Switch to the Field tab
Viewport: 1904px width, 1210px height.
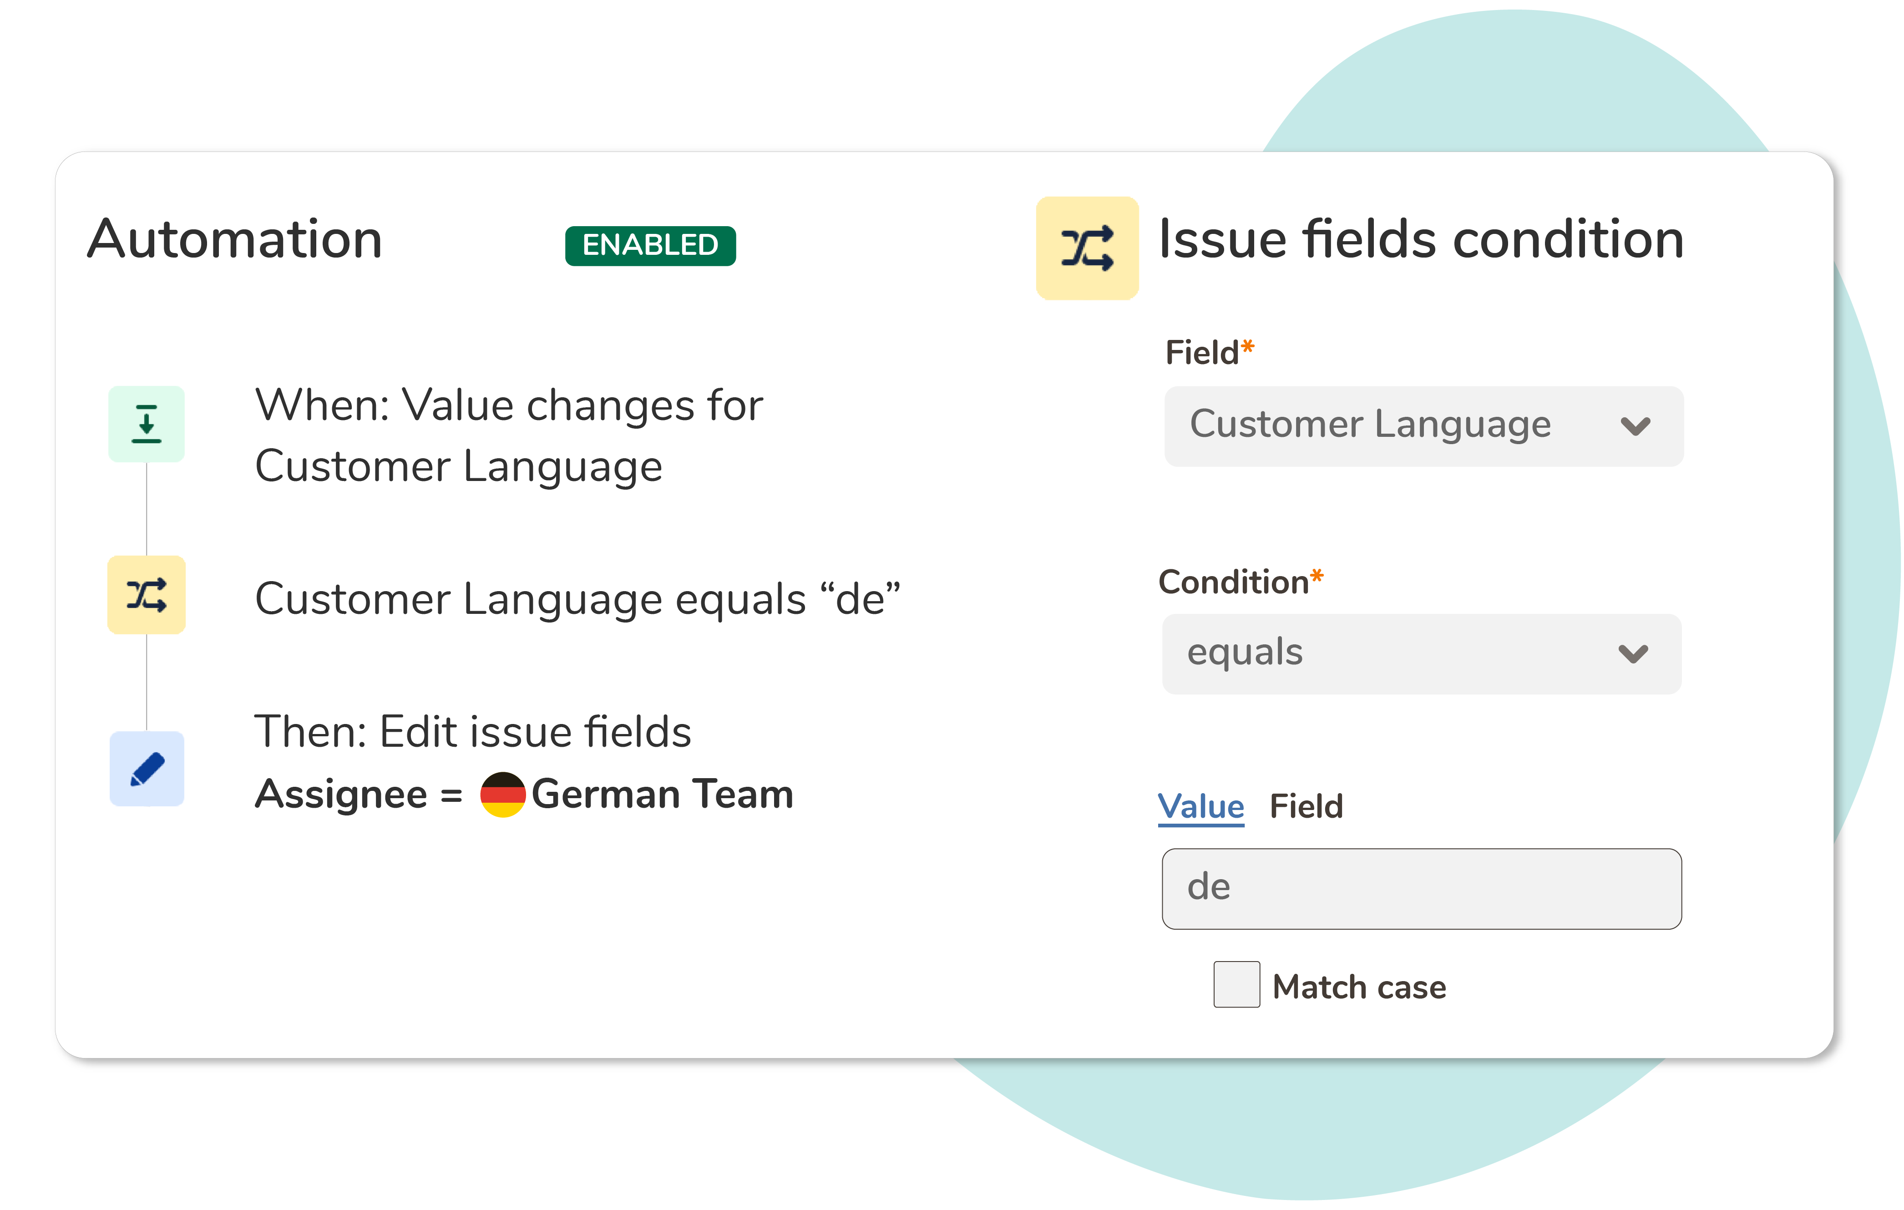[1306, 807]
